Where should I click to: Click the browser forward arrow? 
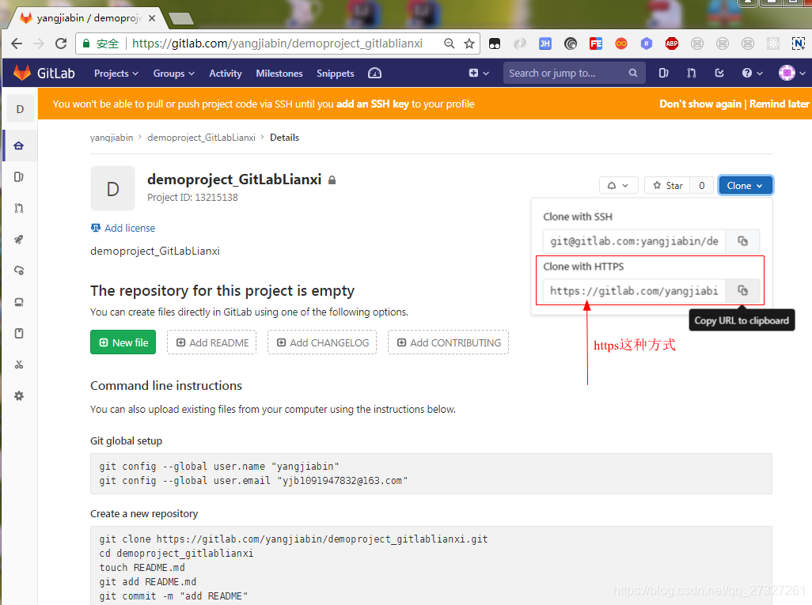39,43
